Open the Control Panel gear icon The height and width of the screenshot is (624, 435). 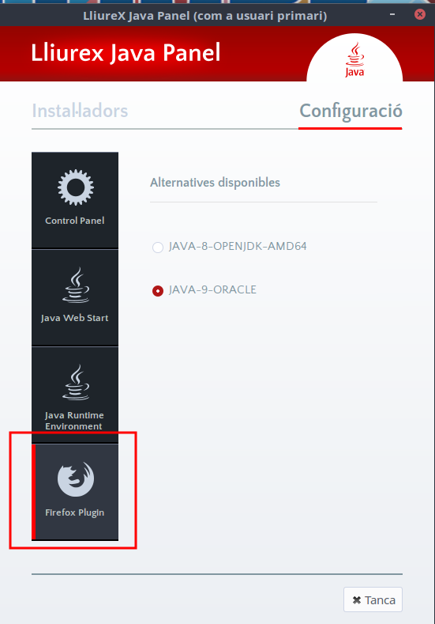[76, 187]
